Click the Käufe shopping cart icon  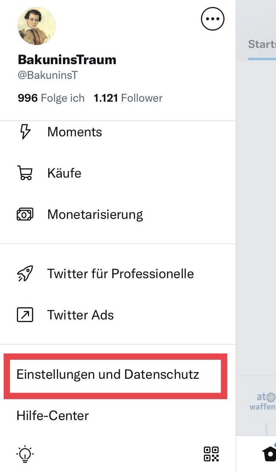(25, 173)
